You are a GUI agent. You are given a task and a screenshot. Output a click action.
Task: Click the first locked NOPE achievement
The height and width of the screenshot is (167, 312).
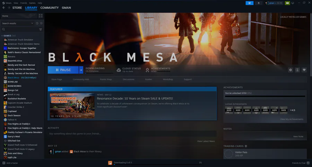(229, 110)
